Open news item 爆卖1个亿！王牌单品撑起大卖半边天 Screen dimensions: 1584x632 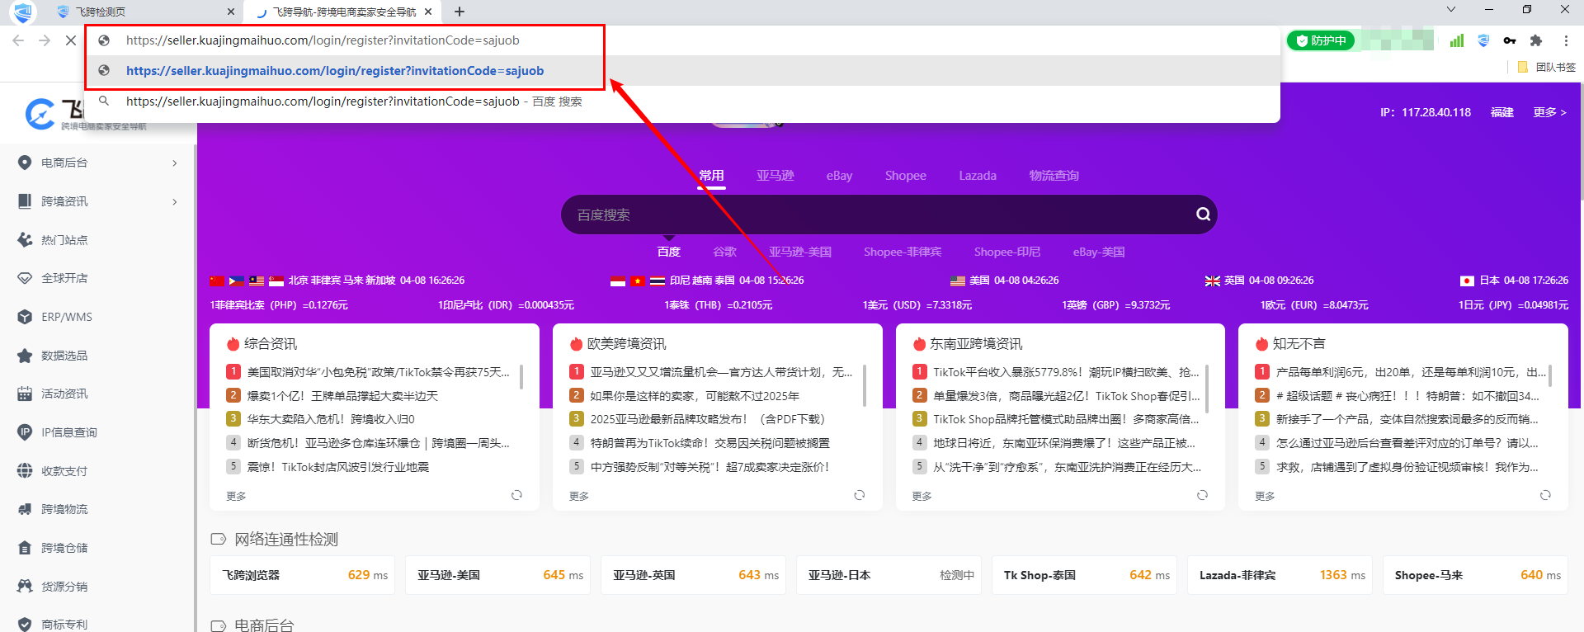pos(342,396)
